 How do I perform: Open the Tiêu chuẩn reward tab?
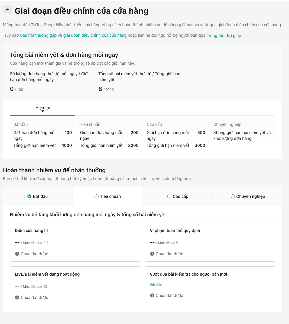point(107,196)
